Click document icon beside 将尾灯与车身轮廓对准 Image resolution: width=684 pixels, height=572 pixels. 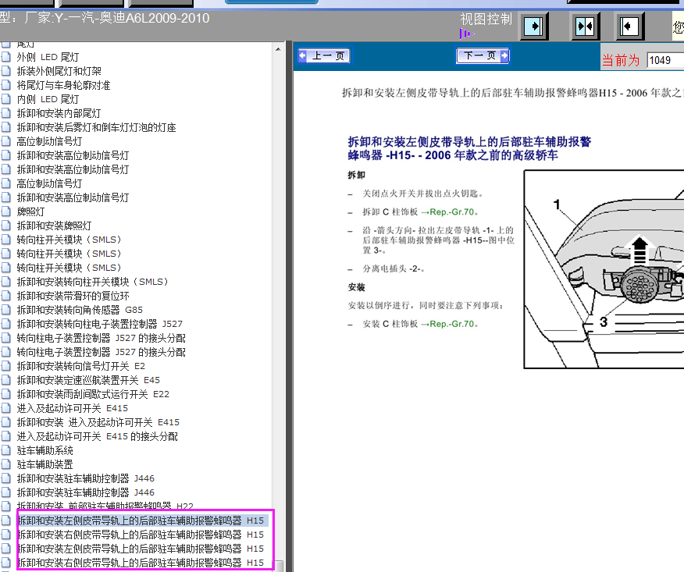point(5,85)
